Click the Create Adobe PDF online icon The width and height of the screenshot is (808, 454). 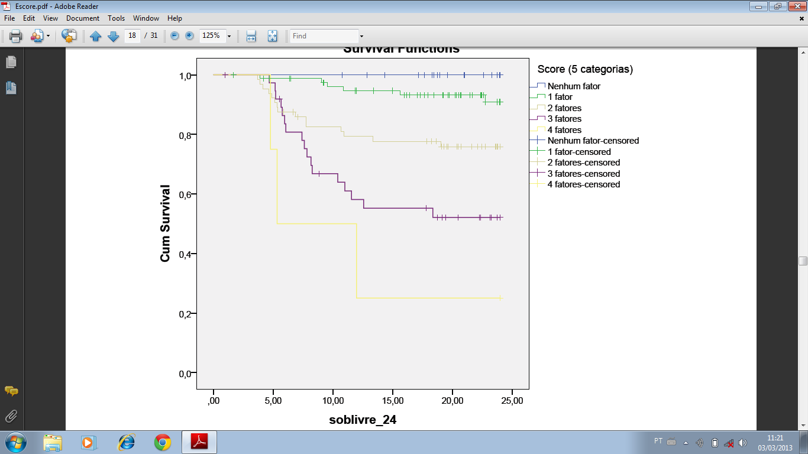pyautogui.click(x=69, y=36)
